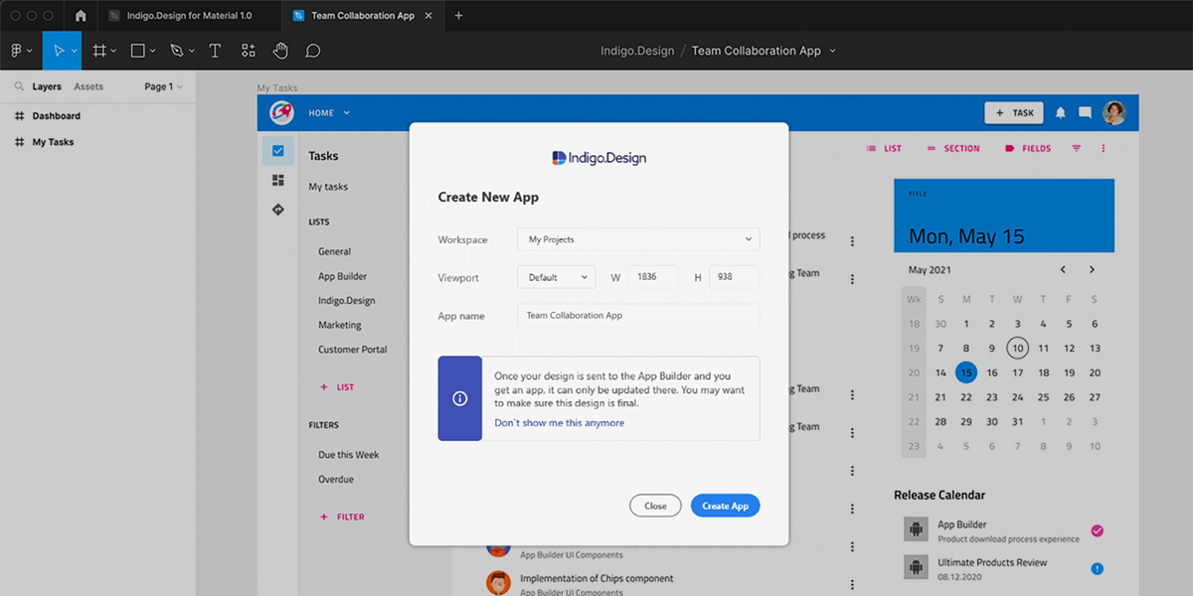The width and height of the screenshot is (1193, 596).
Task: Select circled date 10 in the calendar
Action: coord(1017,348)
